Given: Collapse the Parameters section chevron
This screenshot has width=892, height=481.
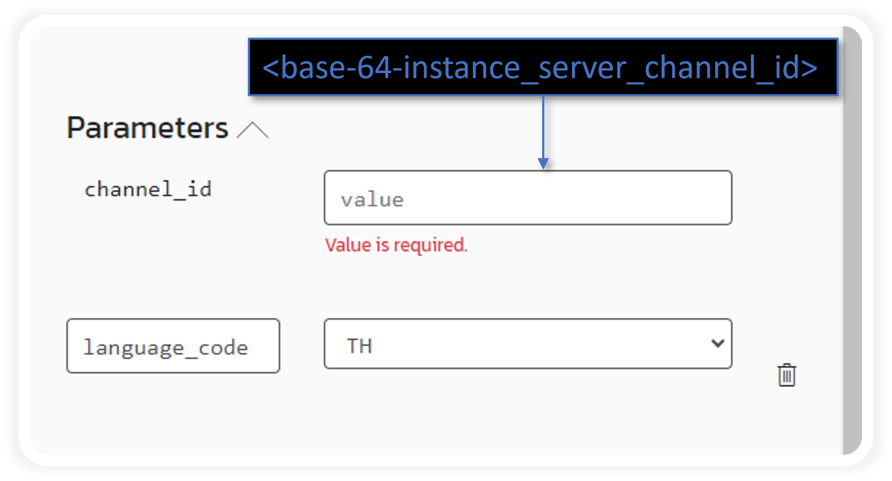Looking at the screenshot, I should coord(253,130).
